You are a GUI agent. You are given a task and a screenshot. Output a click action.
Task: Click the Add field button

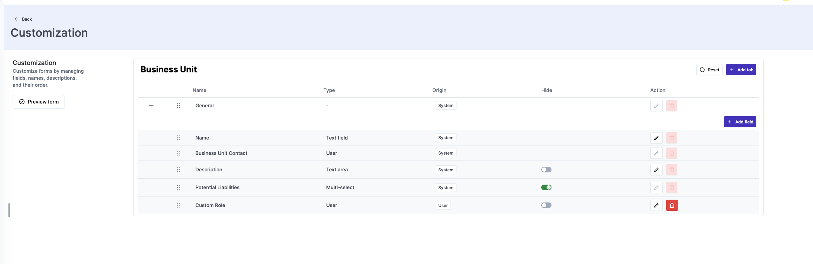click(740, 122)
